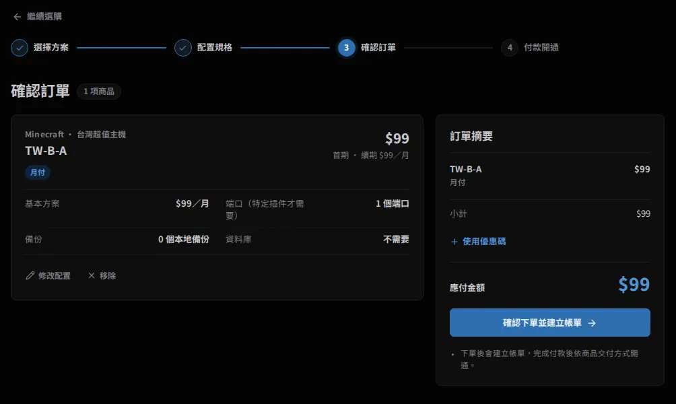676x404 pixels.
Task: Click the TW-B-A product title in the order card
Action: (46, 151)
